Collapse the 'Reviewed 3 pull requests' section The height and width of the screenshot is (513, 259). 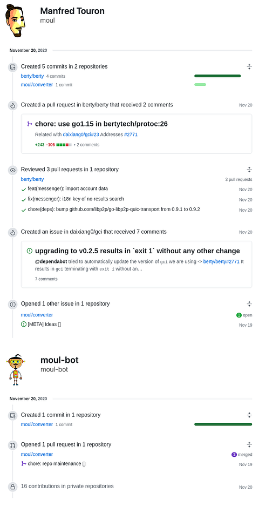coord(249,170)
